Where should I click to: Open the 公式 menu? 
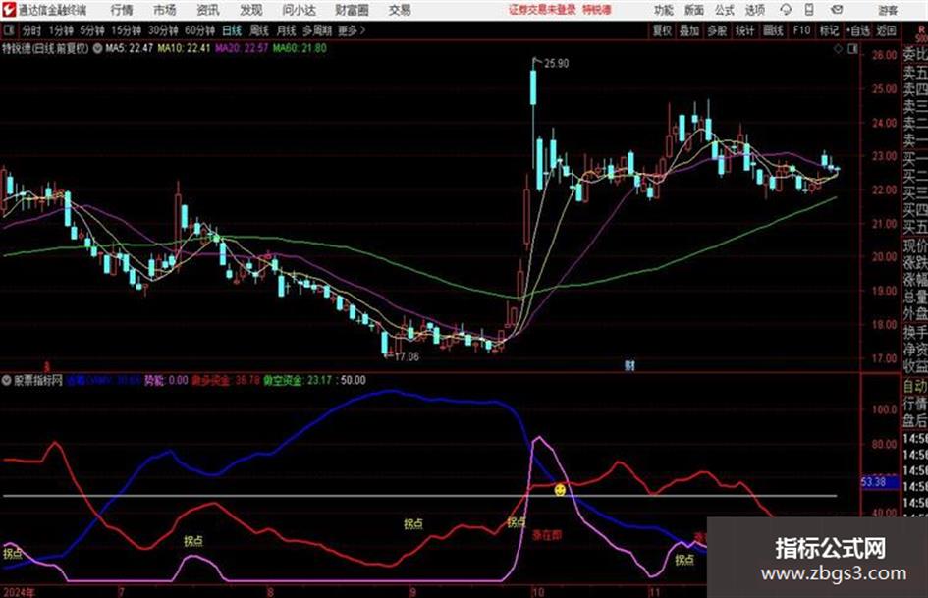coord(724,10)
